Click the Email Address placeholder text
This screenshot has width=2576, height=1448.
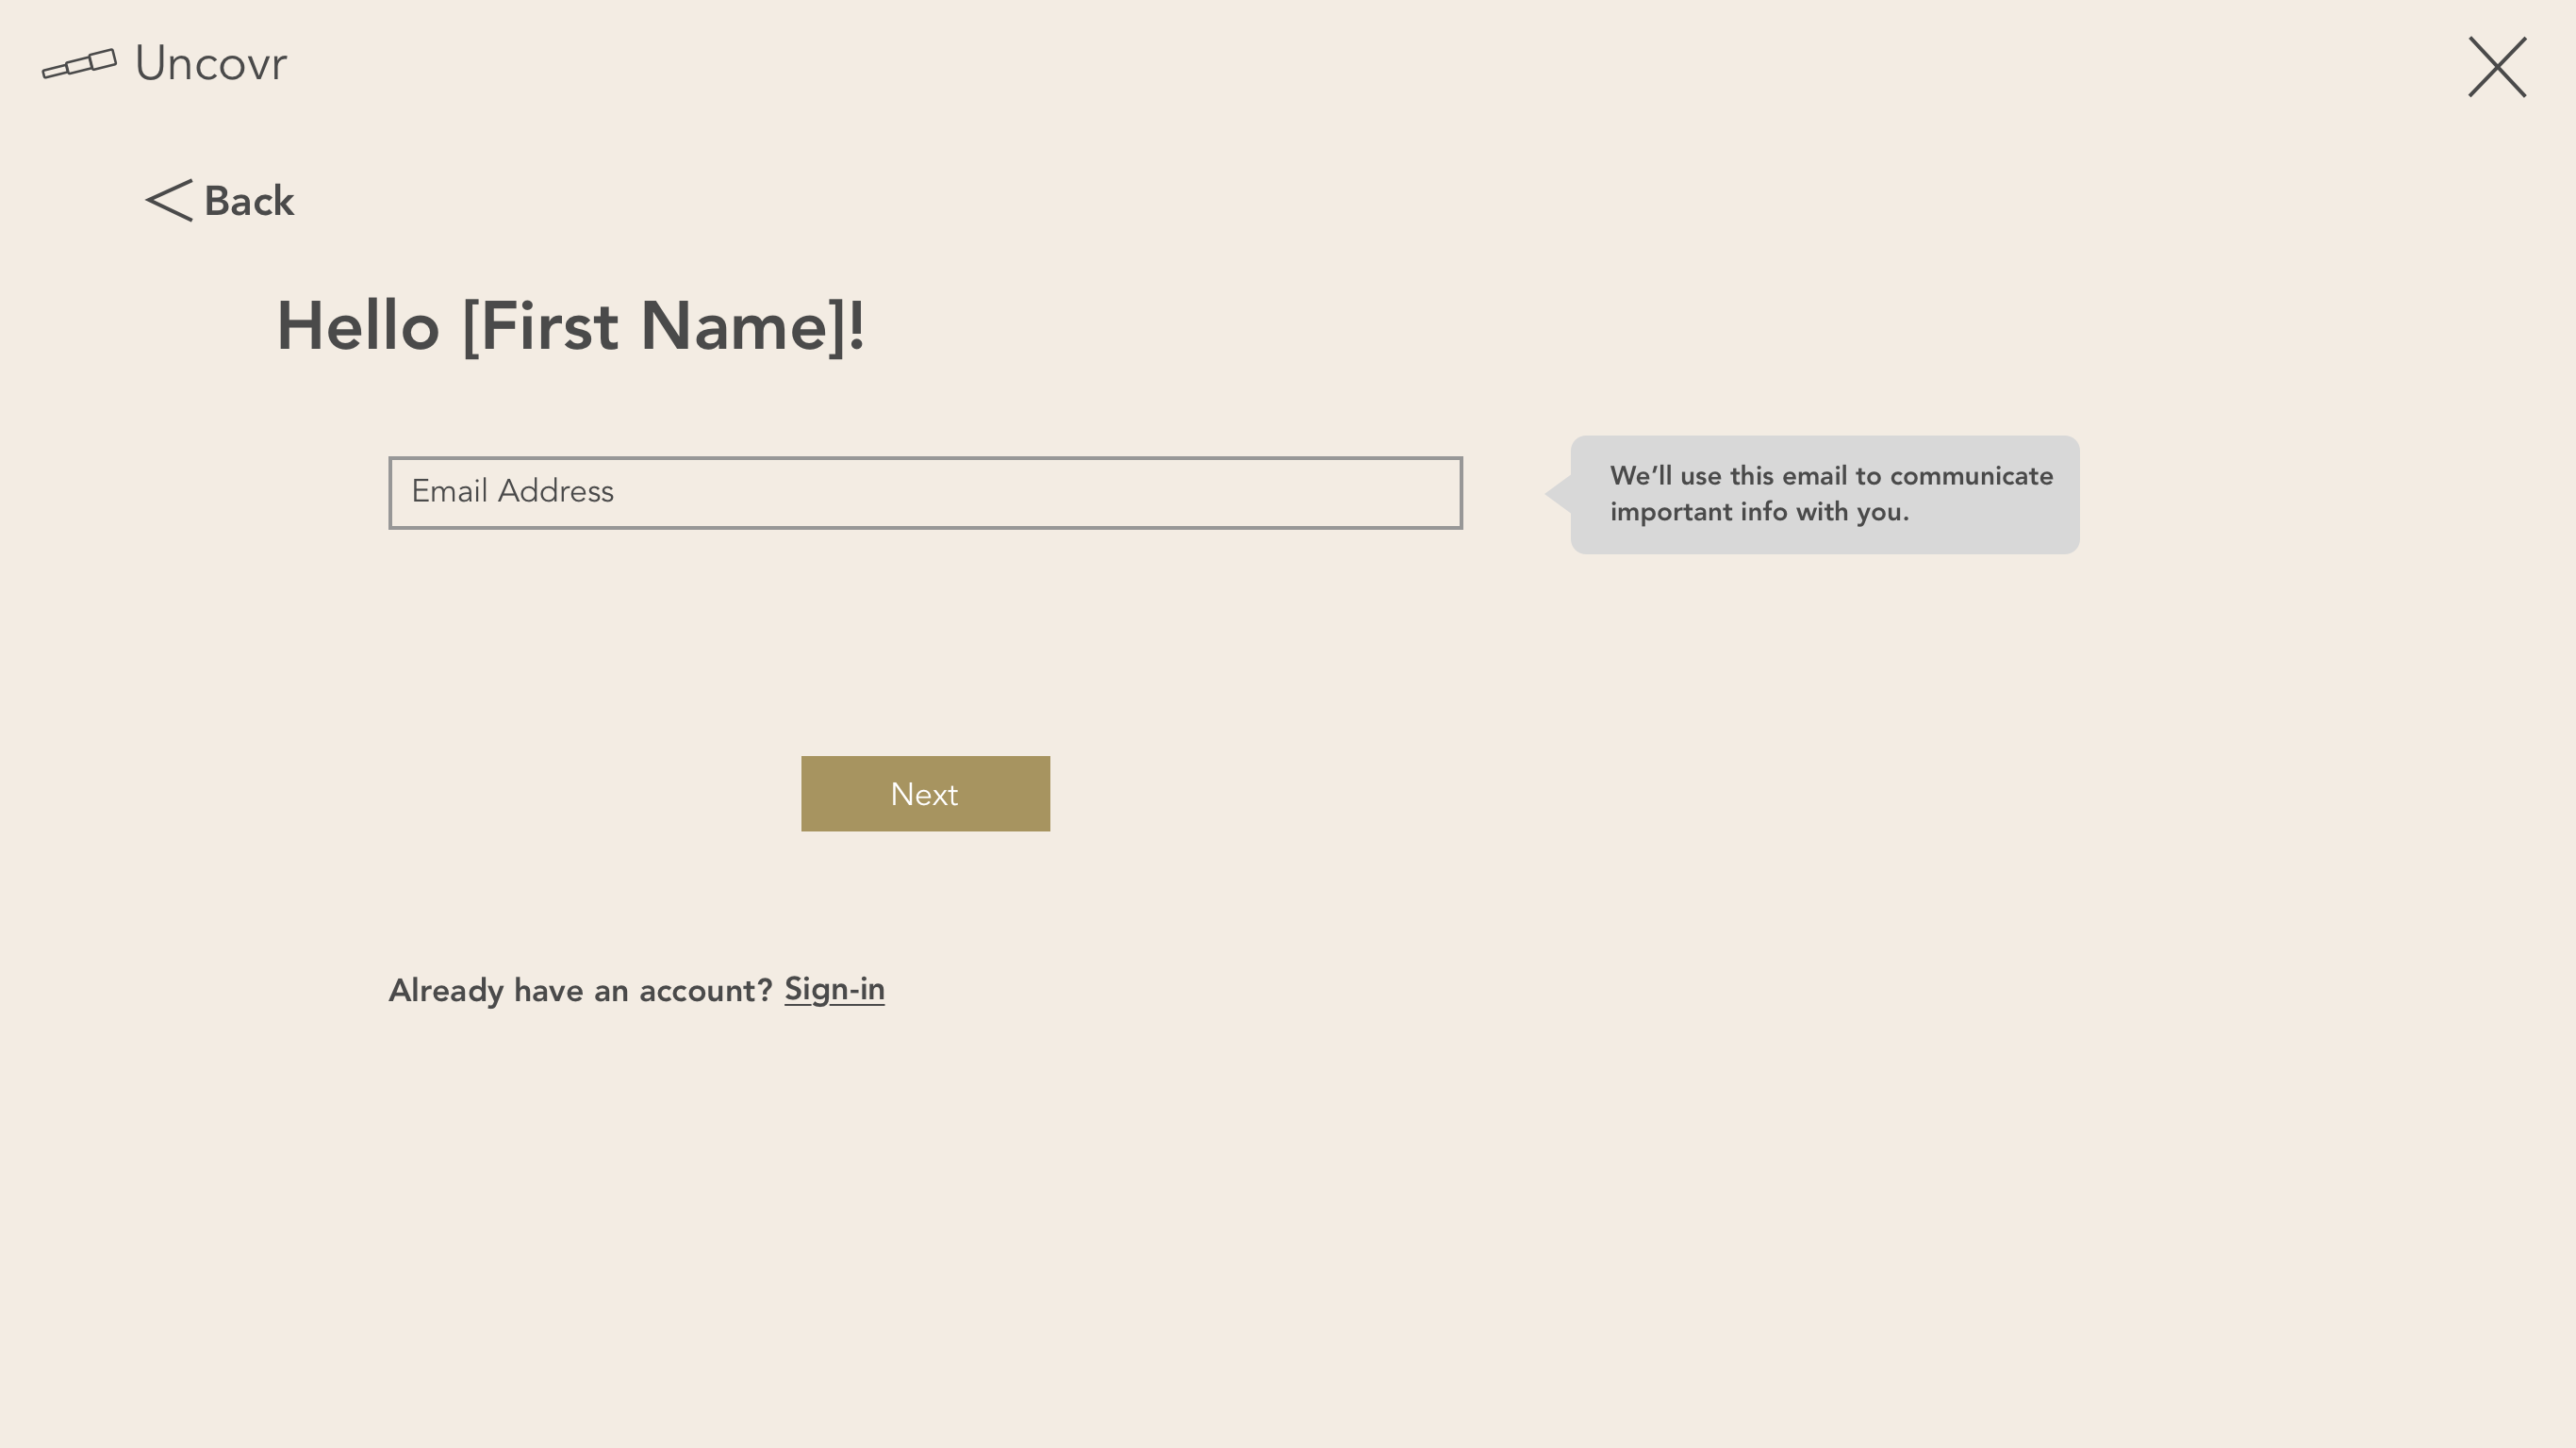pyautogui.click(x=512, y=491)
